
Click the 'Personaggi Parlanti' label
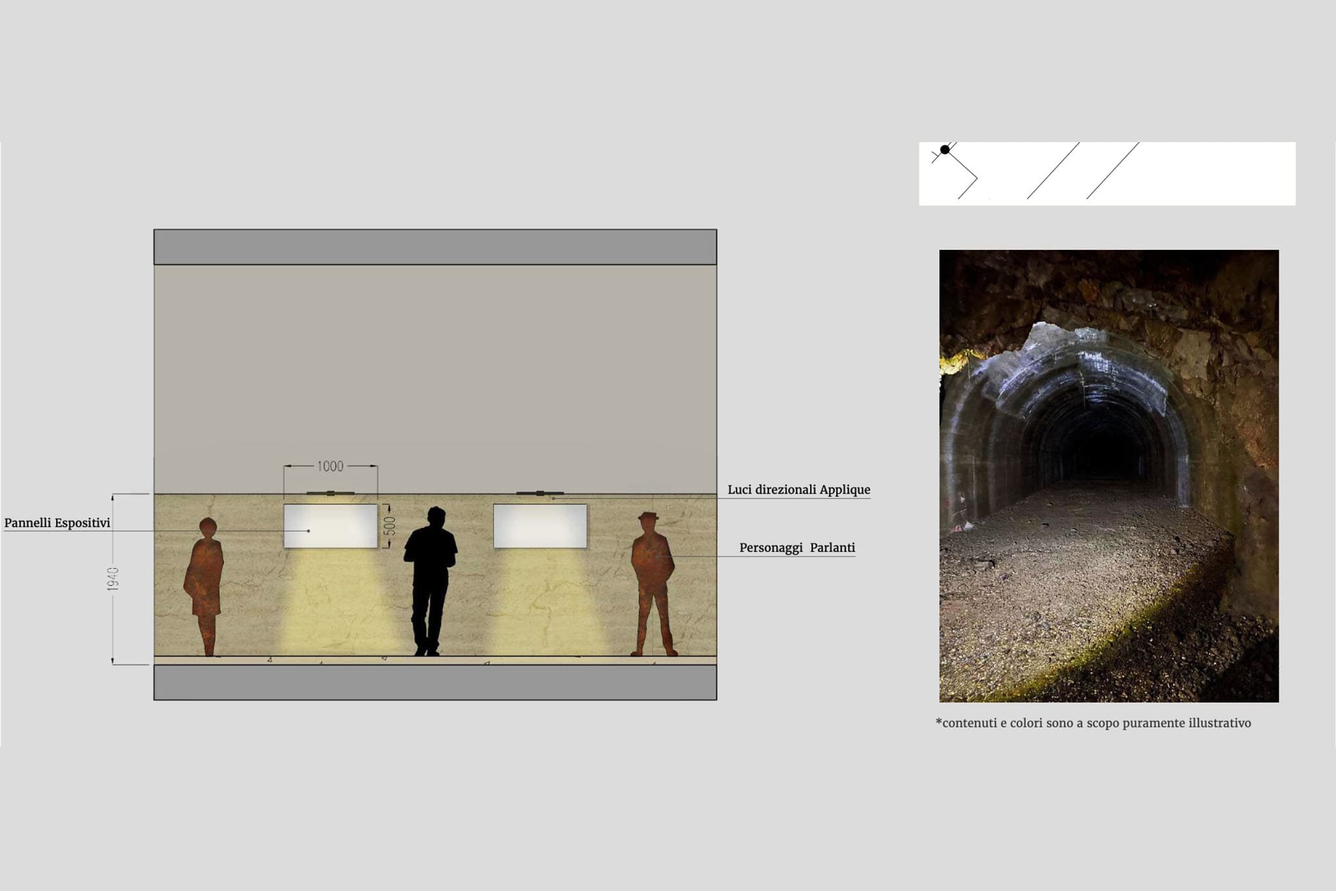tap(797, 548)
